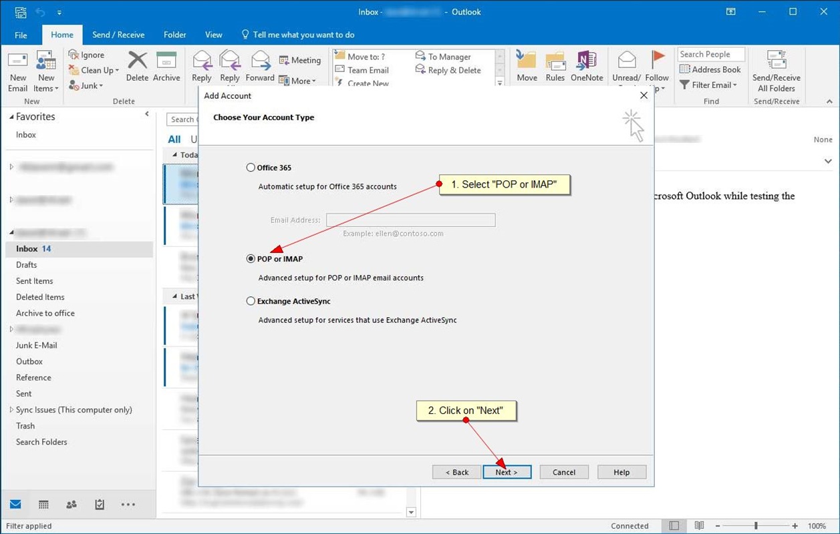Screen dimensions: 840x534
Task: Expand the Sync Issues folder
Action: (11, 410)
